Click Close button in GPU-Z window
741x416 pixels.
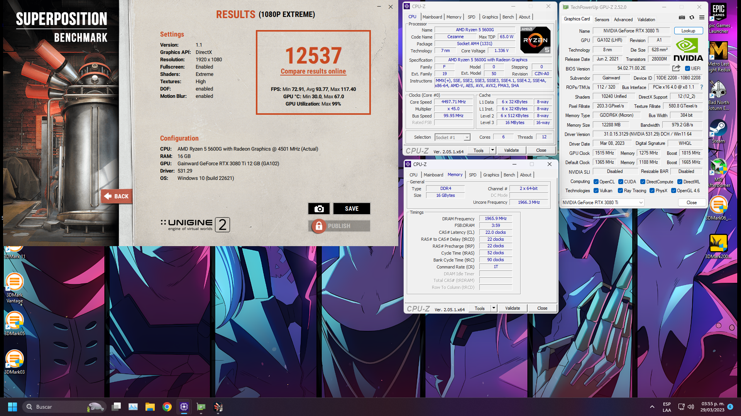click(692, 203)
